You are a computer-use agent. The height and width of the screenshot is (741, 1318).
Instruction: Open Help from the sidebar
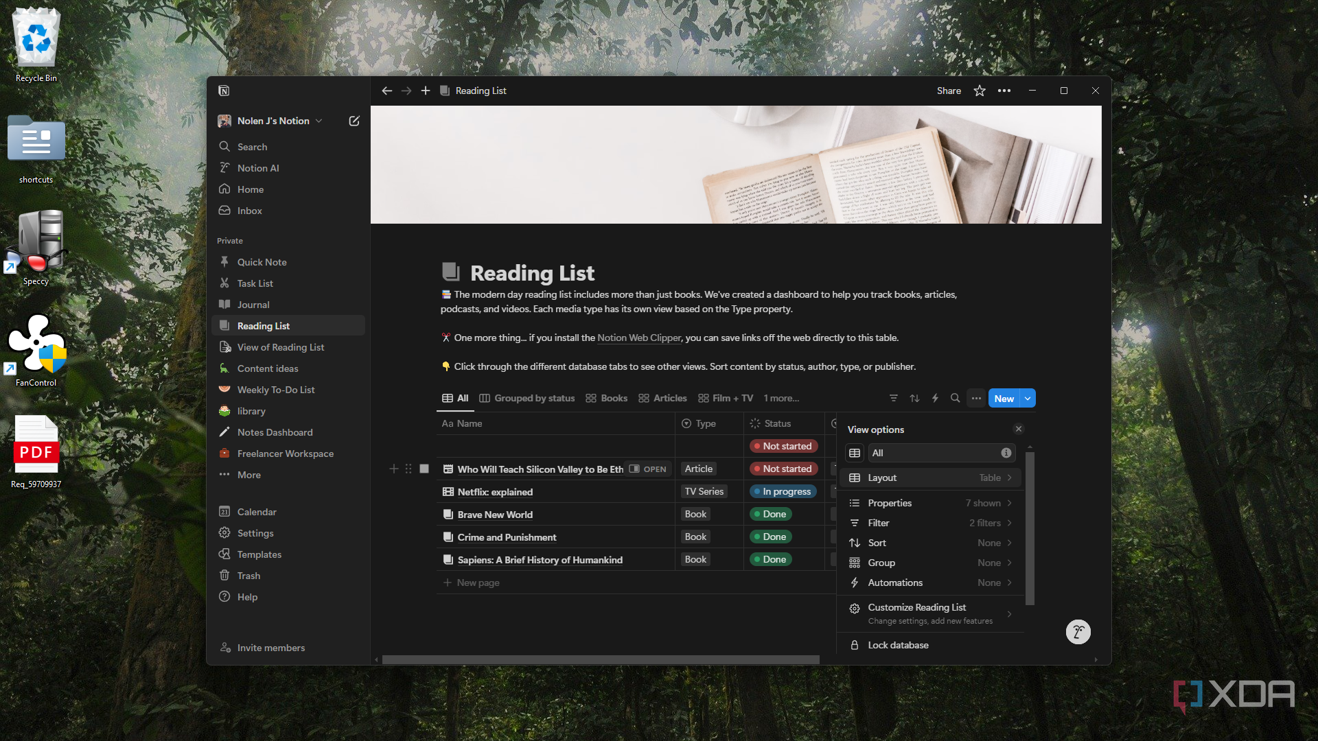point(288,597)
